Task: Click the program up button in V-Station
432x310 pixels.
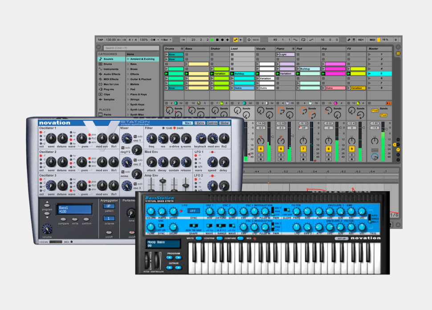Action: 47,205
